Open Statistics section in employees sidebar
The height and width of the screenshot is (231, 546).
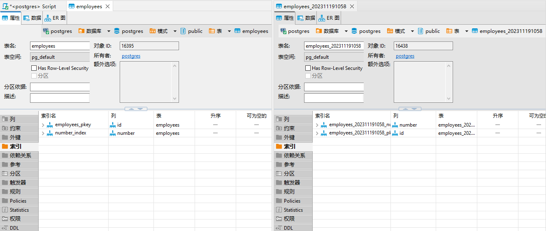pos(19,210)
